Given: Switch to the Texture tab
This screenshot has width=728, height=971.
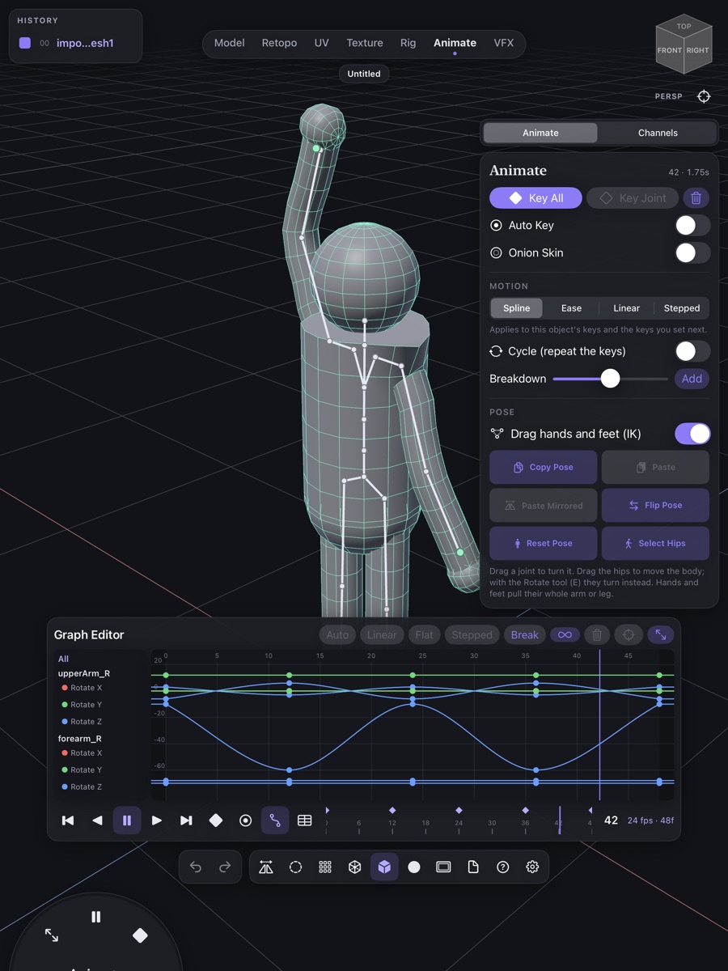Looking at the screenshot, I should 365,43.
